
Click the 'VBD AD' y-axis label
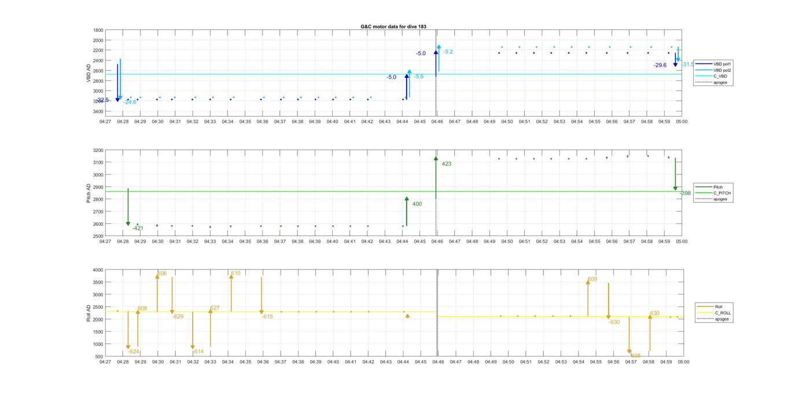click(x=89, y=73)
